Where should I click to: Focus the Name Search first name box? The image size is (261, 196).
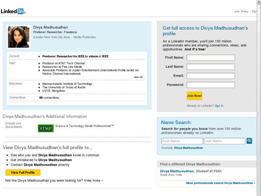(182, 141)
